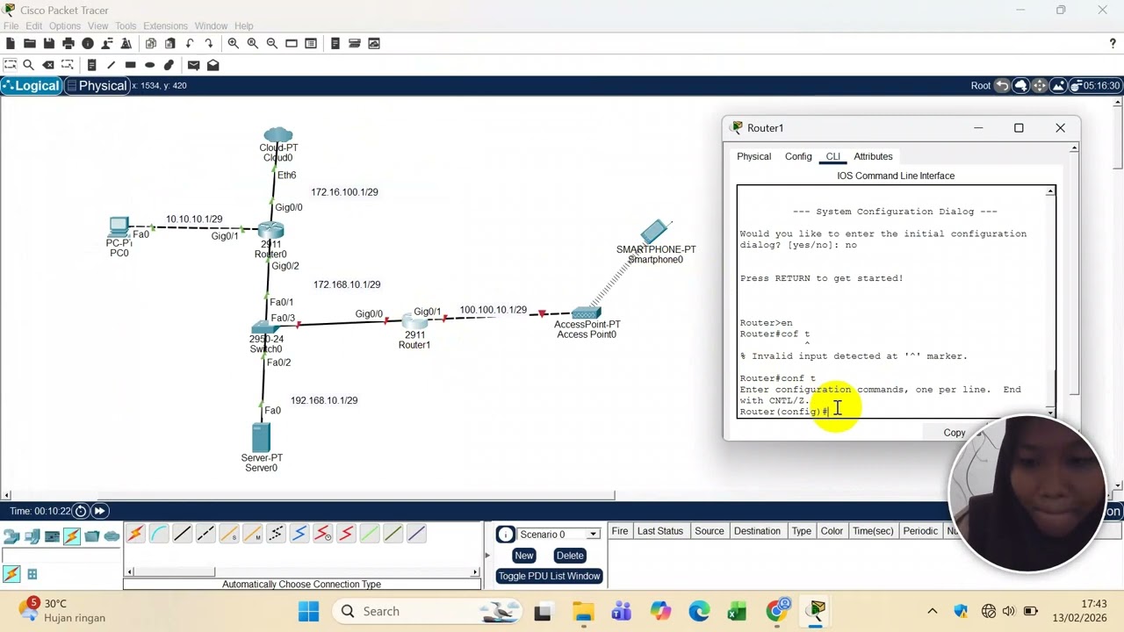1124x632 pixels.
Task: Zoom in on the workspace
Action: click(234, 43)
